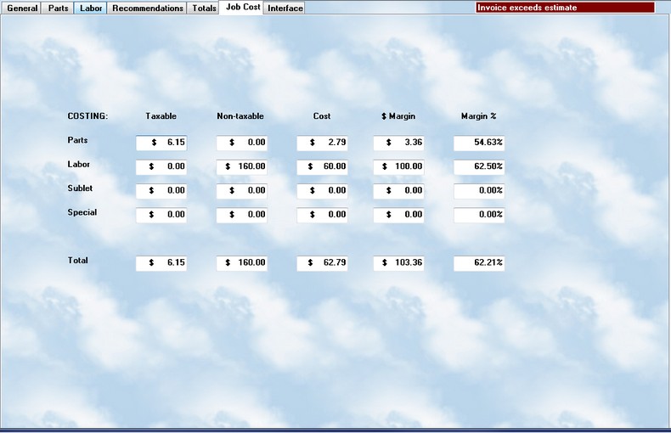This screenshot has height=433, width=671.
Task: Open the Recommendations tab
Action: point(148,8)
